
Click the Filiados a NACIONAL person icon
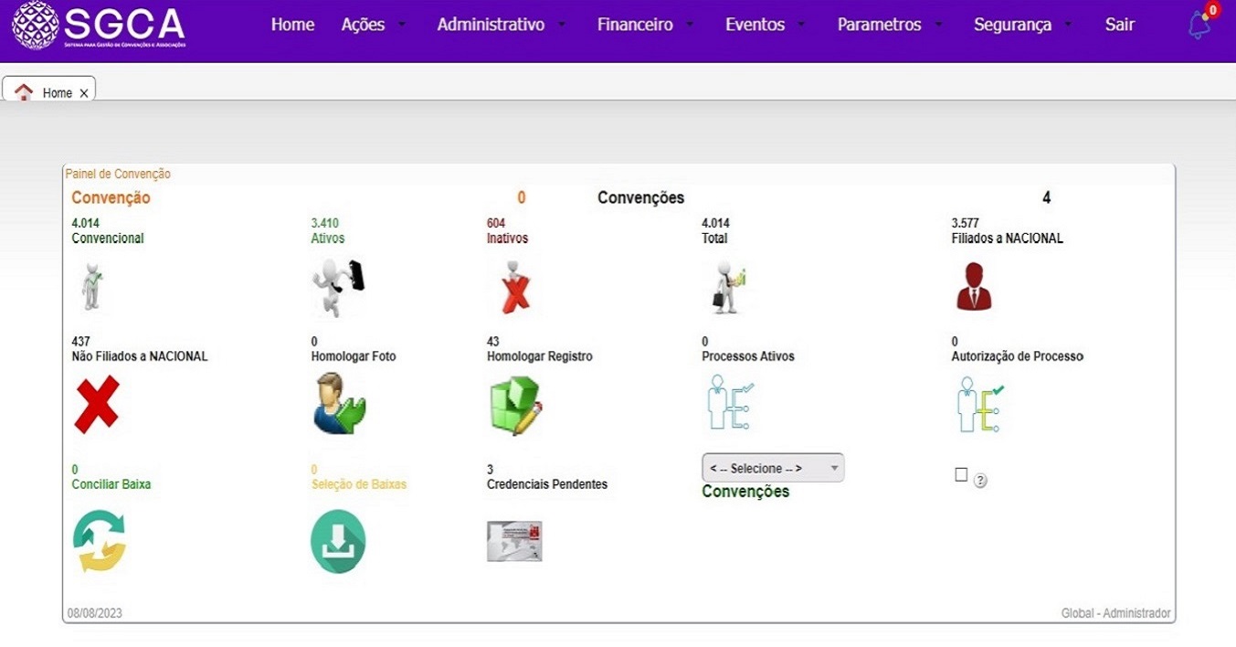point(973,287)
